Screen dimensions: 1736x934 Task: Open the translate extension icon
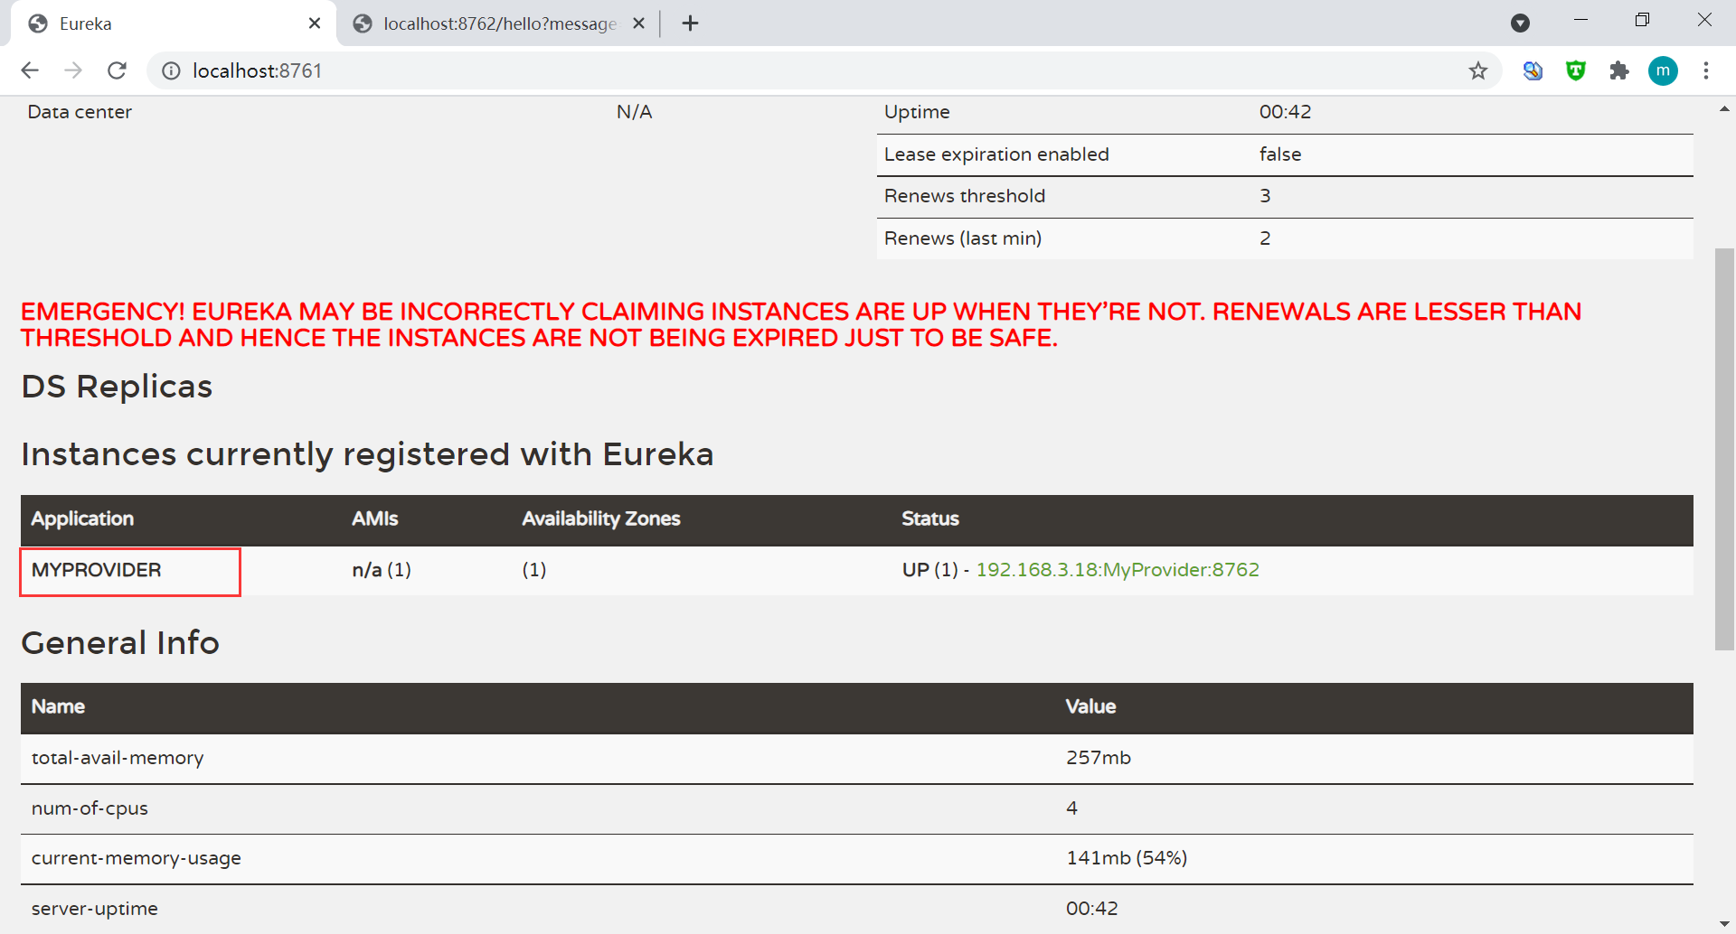[1533, 70]
